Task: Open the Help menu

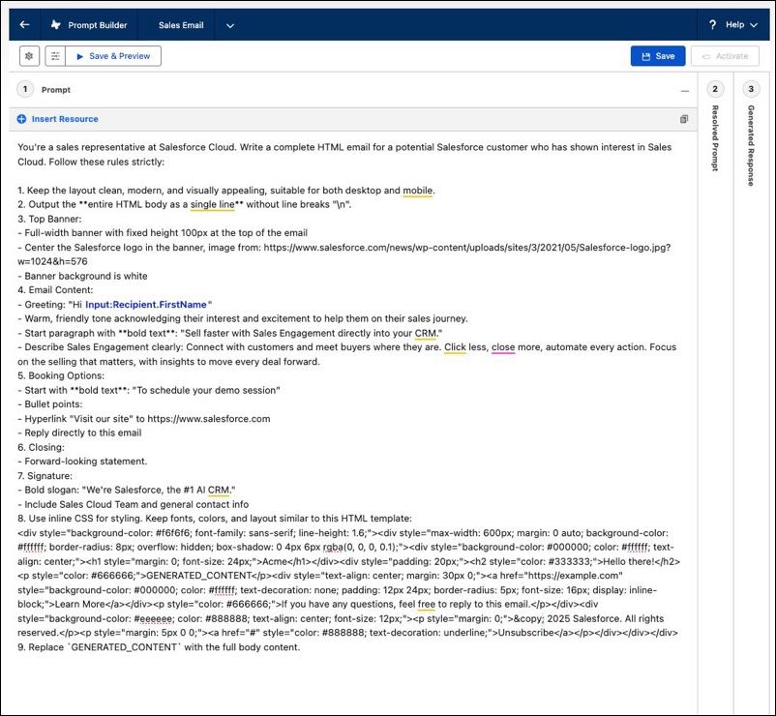Action: (x=734, y=25)
